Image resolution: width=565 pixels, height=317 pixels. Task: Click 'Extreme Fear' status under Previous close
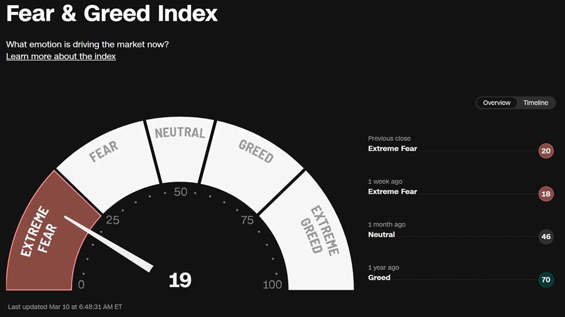click(392, 149)
